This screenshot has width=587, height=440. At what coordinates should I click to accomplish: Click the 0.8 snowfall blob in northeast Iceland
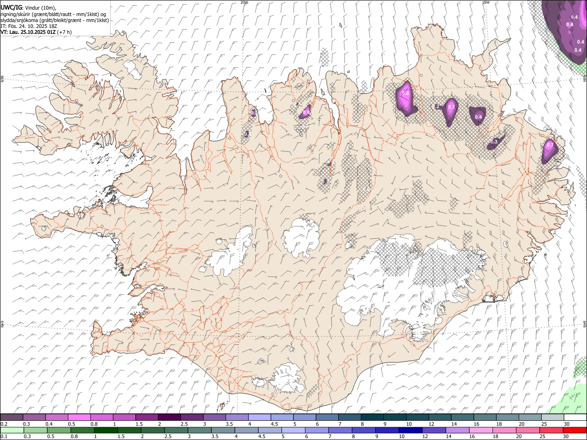tap(405, 97)
